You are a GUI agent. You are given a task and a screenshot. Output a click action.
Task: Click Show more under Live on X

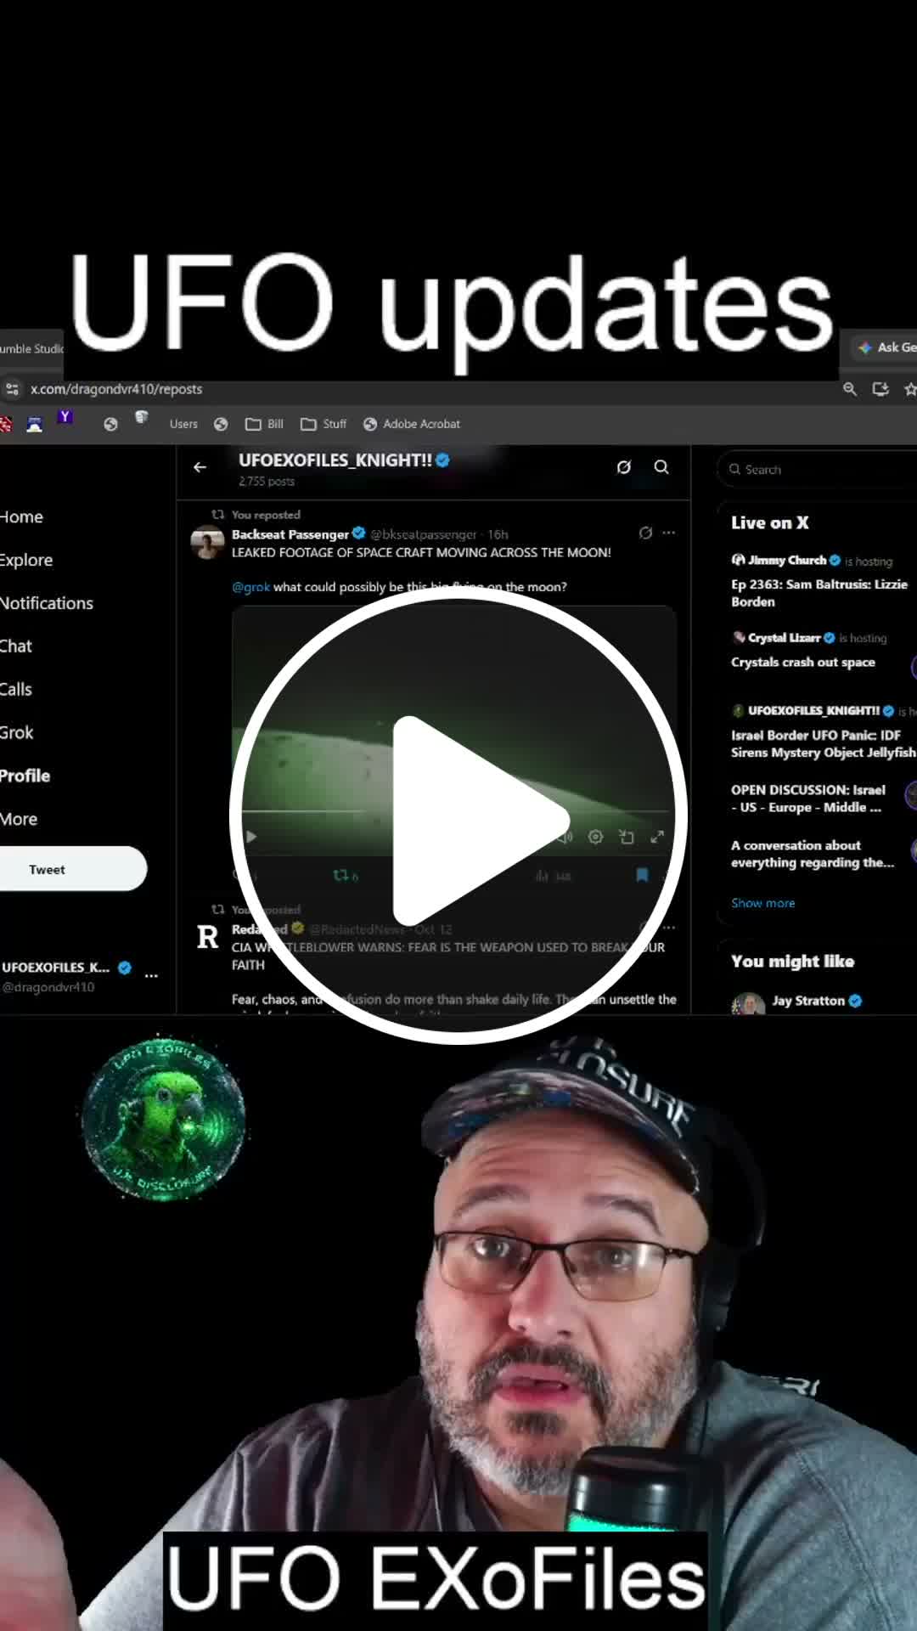(x=763, y=903)
